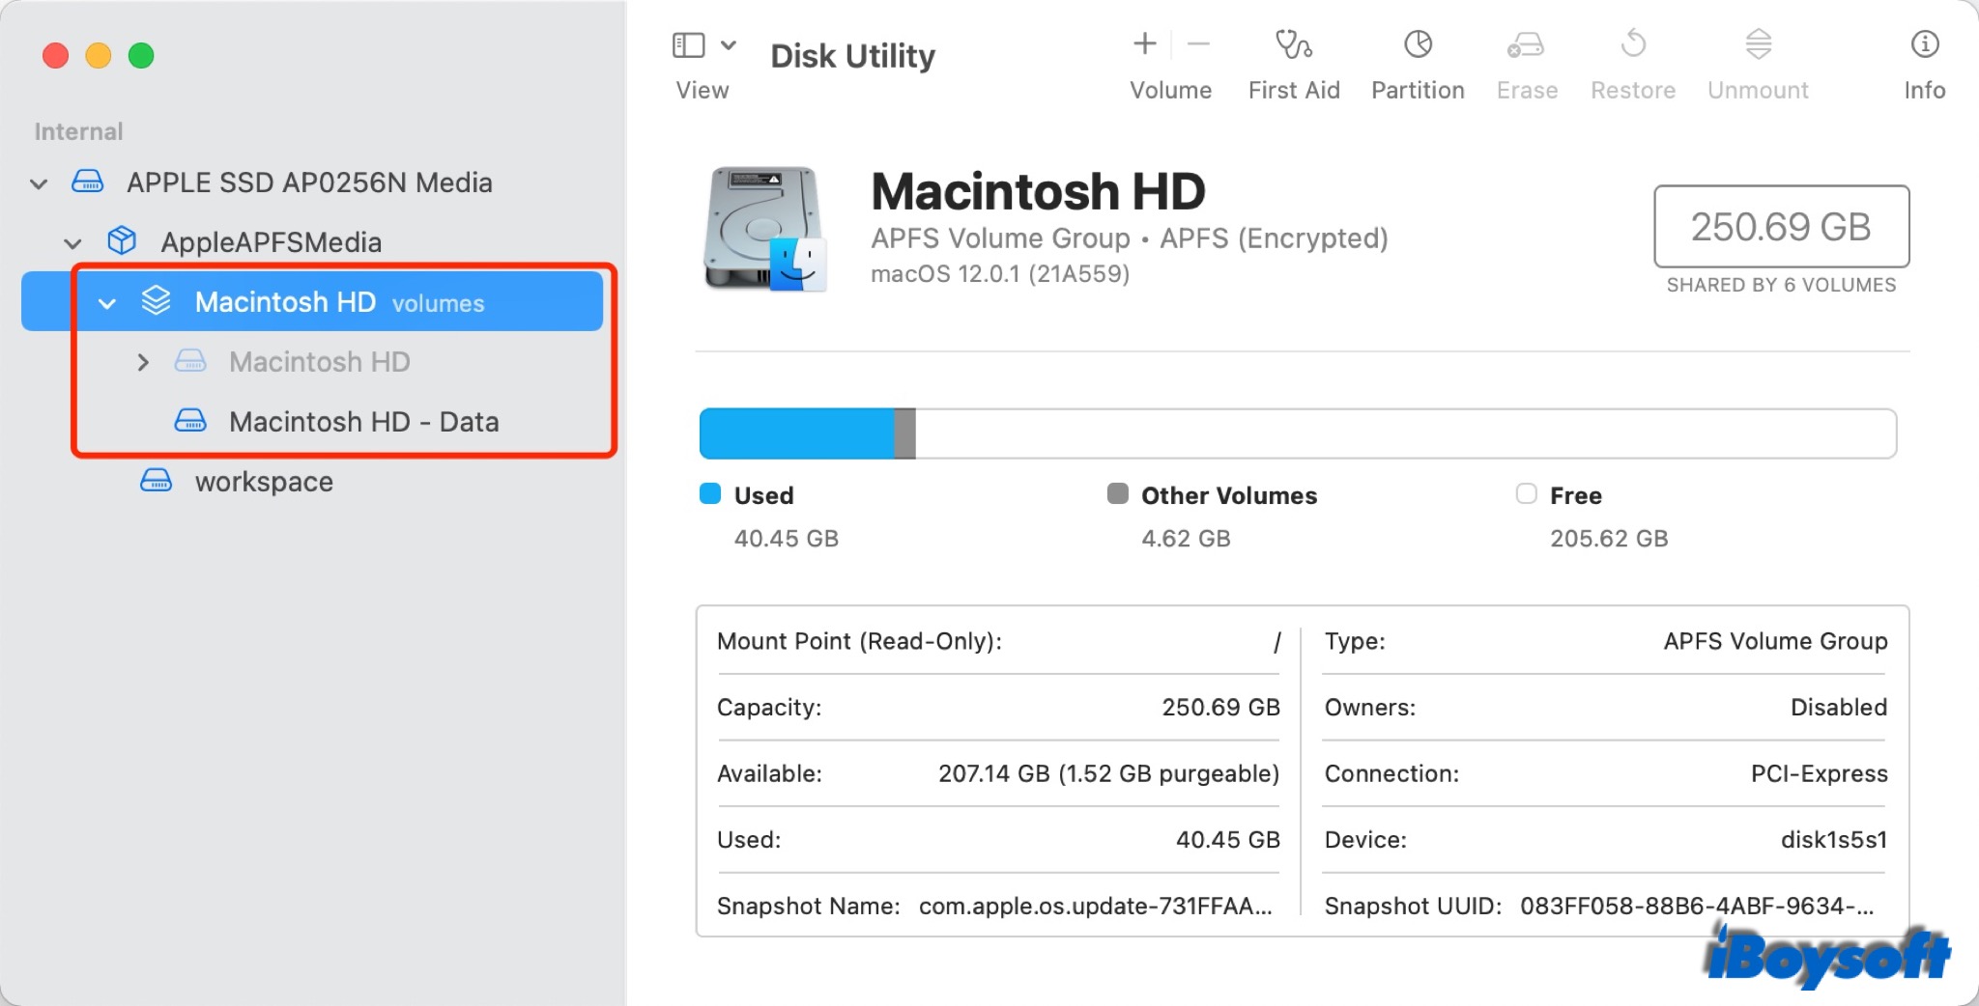Screen dimensions: 1979x1006
Task: Click the Erase drive icon
Action: coord(1526,45)
